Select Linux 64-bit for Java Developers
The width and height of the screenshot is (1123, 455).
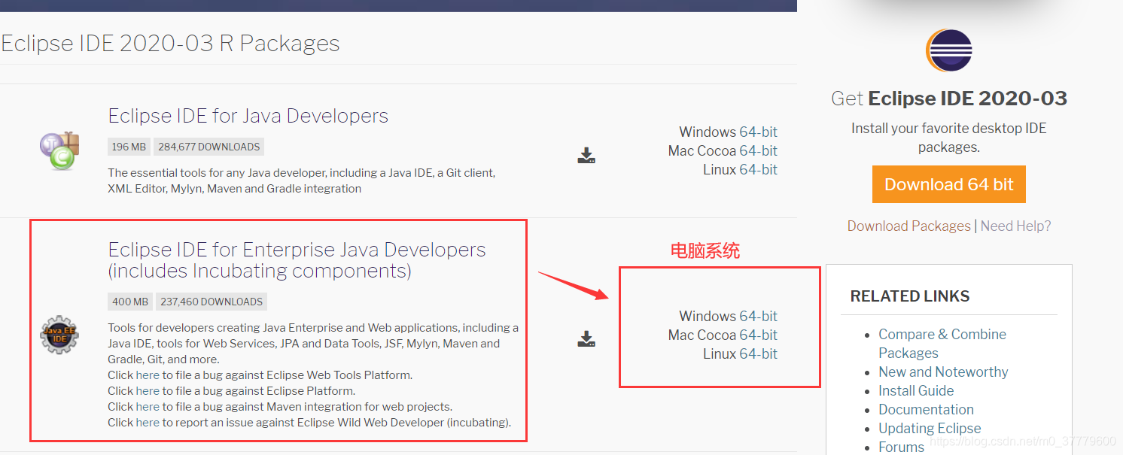pos(758,169)
